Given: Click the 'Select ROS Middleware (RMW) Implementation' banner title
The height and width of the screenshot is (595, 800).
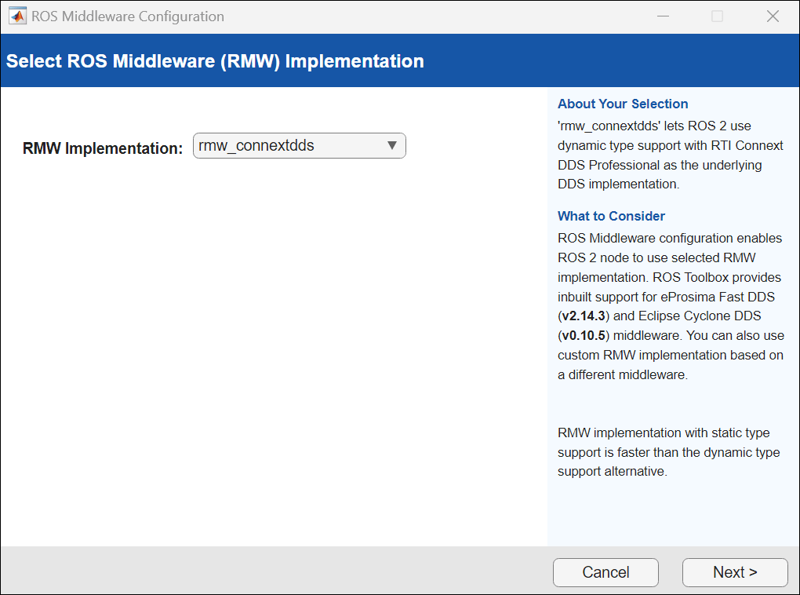Looking at the screenshot, I should pyautogui.click(x=215, y=61).
